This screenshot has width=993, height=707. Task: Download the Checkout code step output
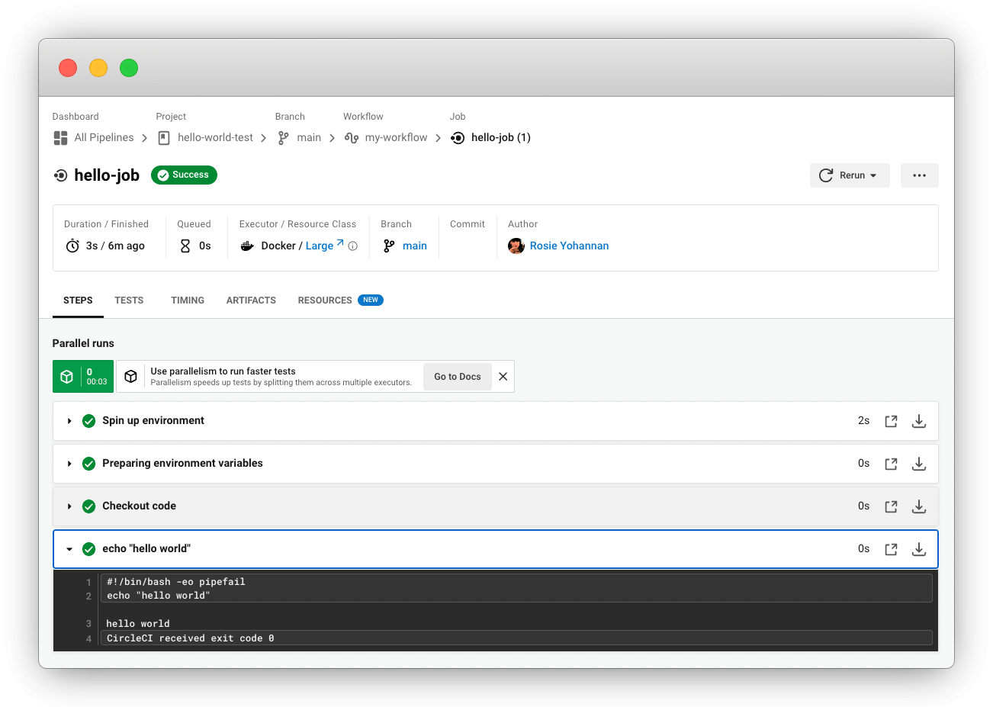point(918,506)
